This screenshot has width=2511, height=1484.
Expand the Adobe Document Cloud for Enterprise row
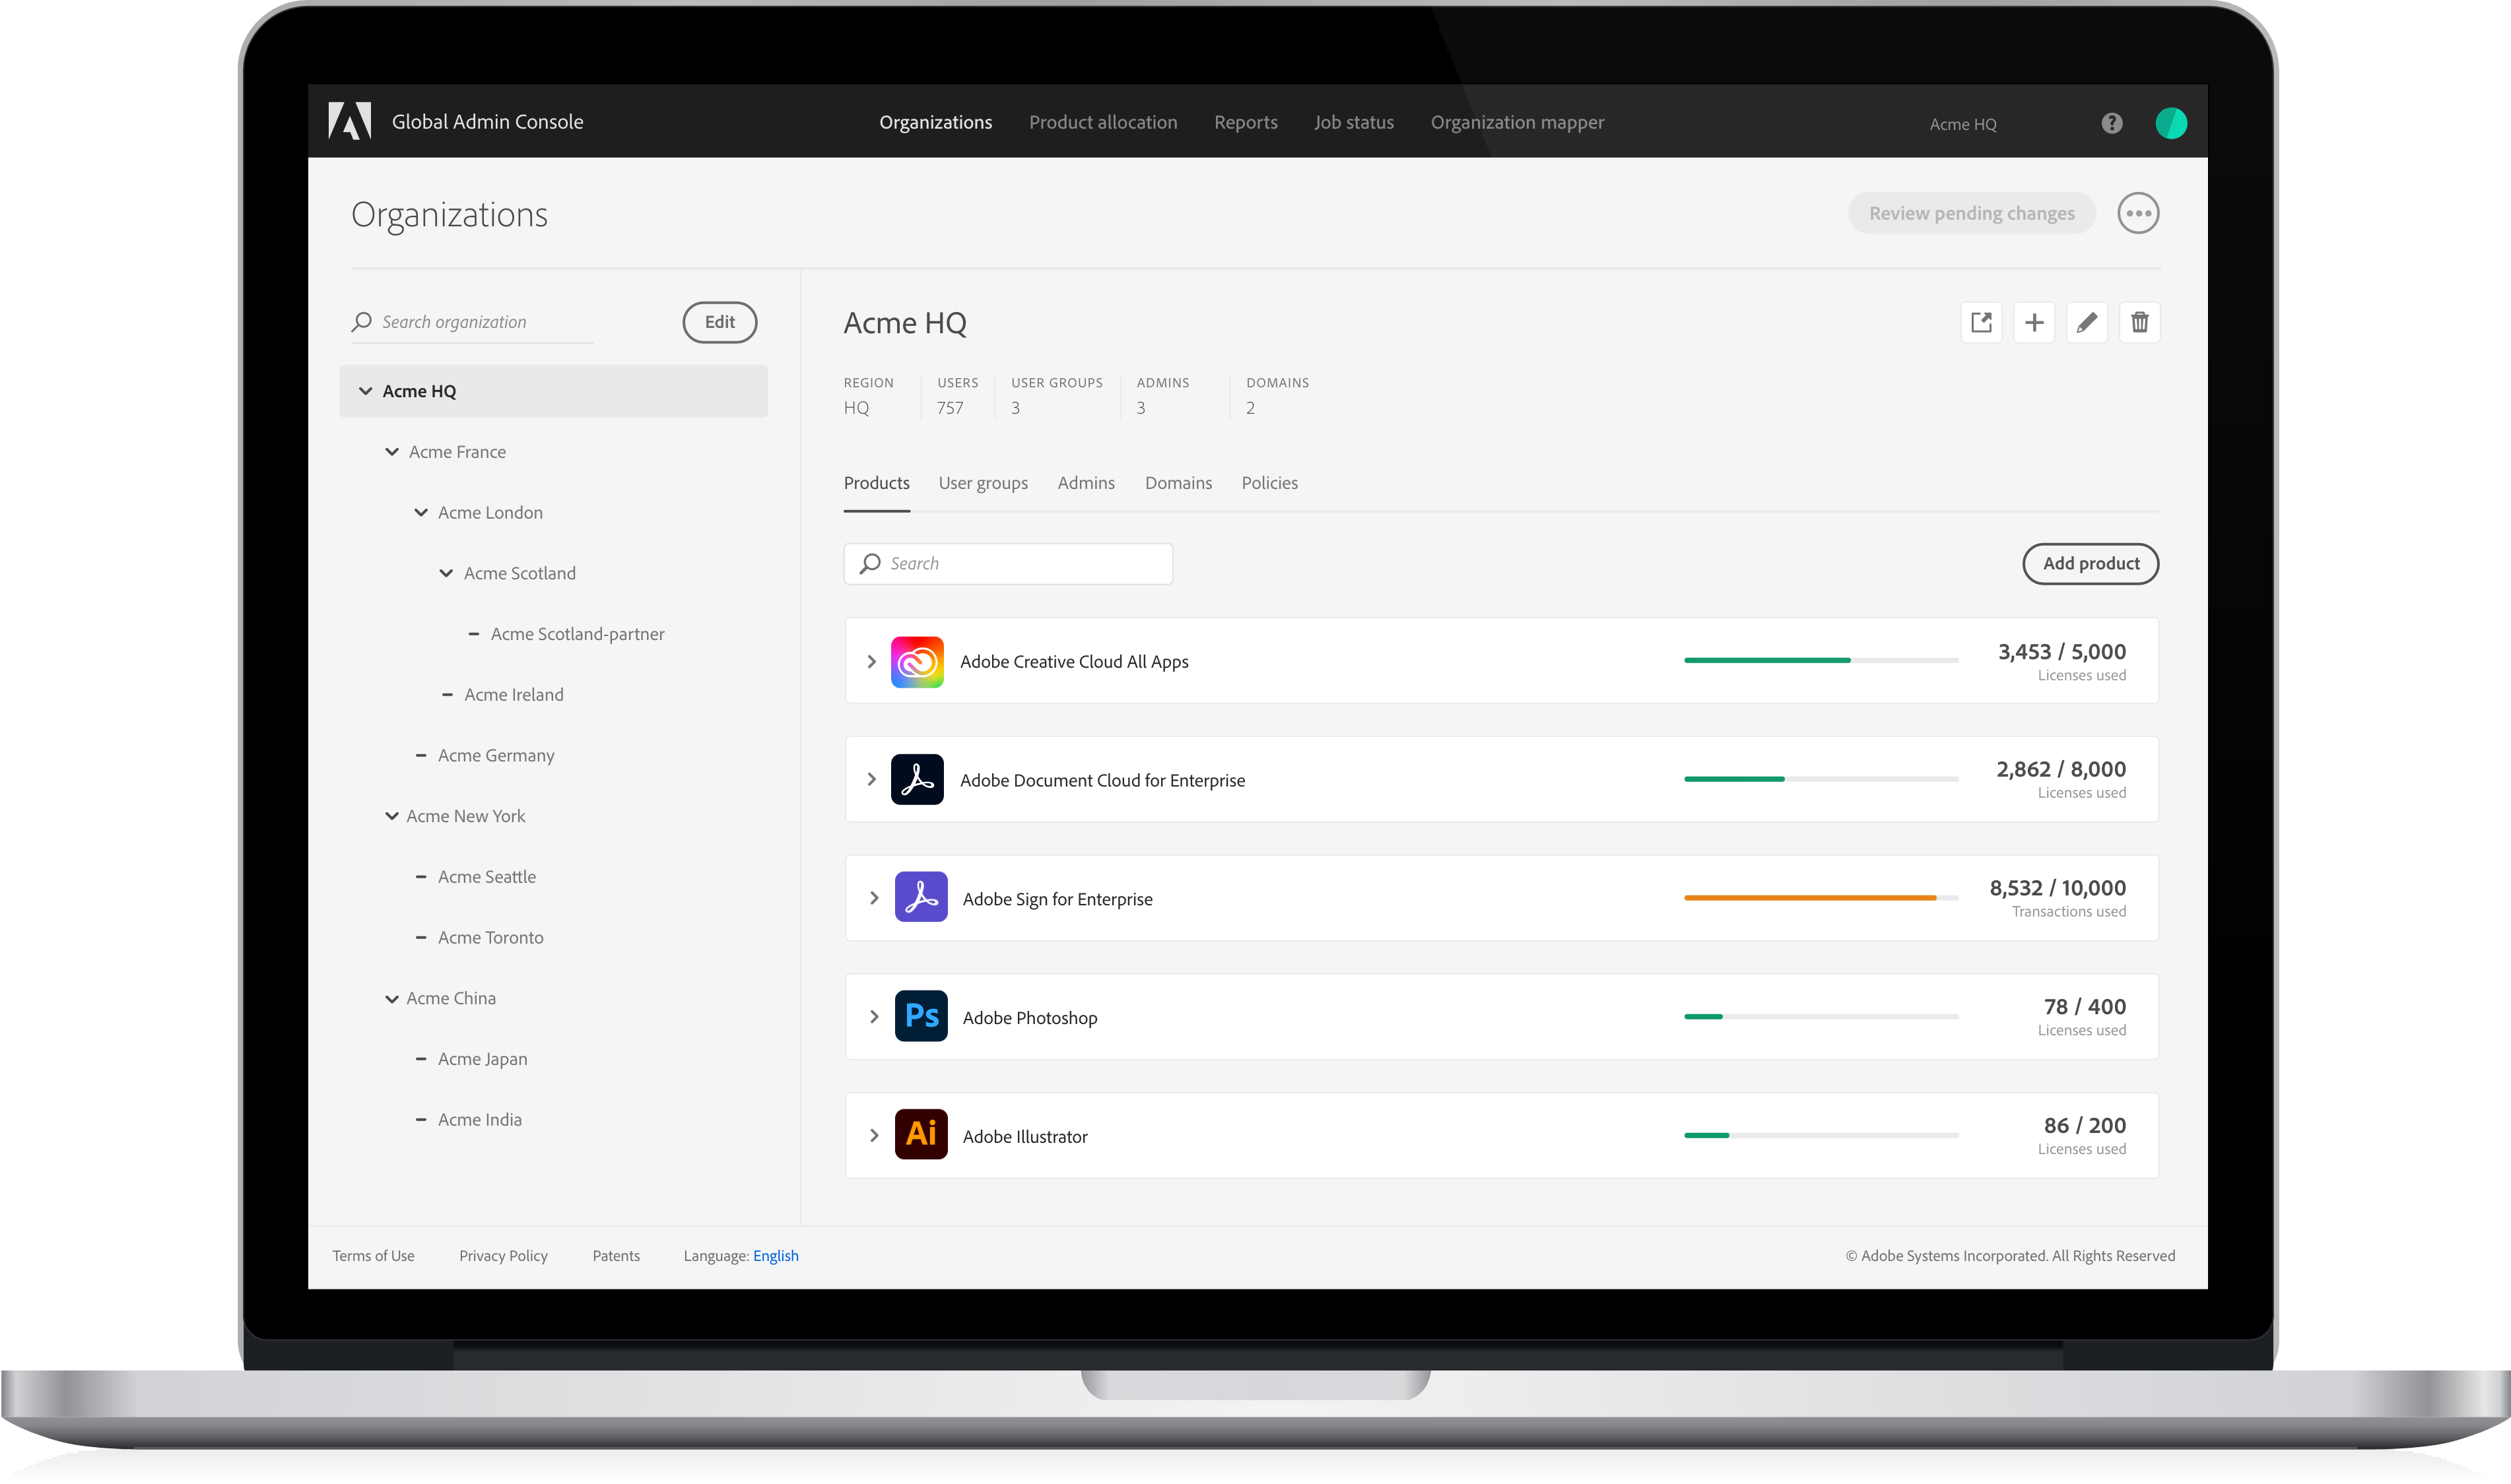(871, 780)
